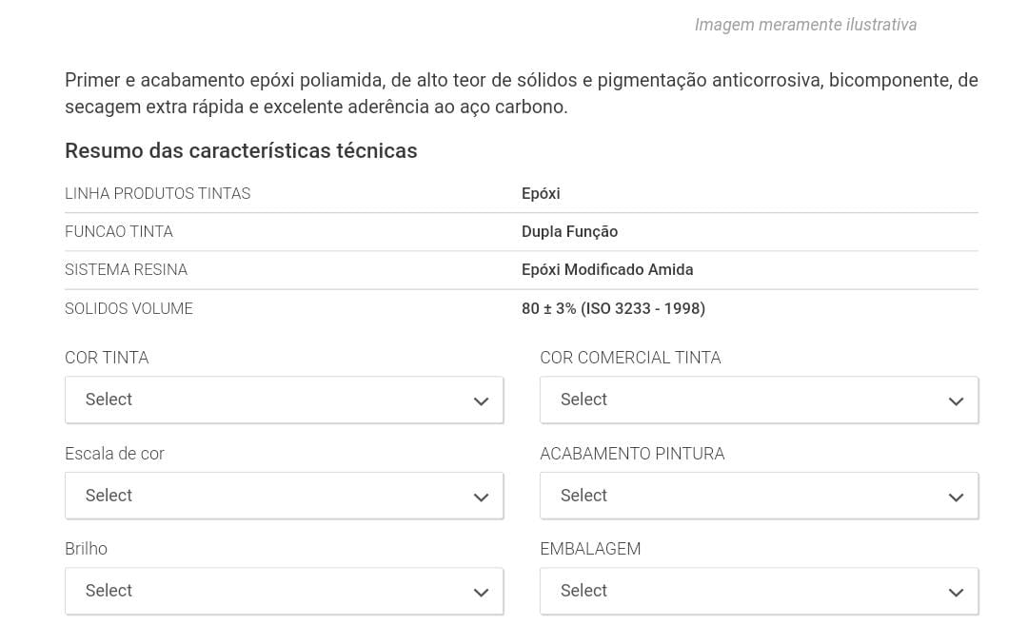Open the ACABAMENTO PINTURA select box
This screenshot has width=1028, height=644.
point(759,496)
